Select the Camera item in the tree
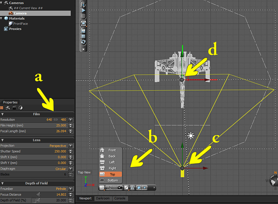The image size is (278, 204). (x=20, y=13)
